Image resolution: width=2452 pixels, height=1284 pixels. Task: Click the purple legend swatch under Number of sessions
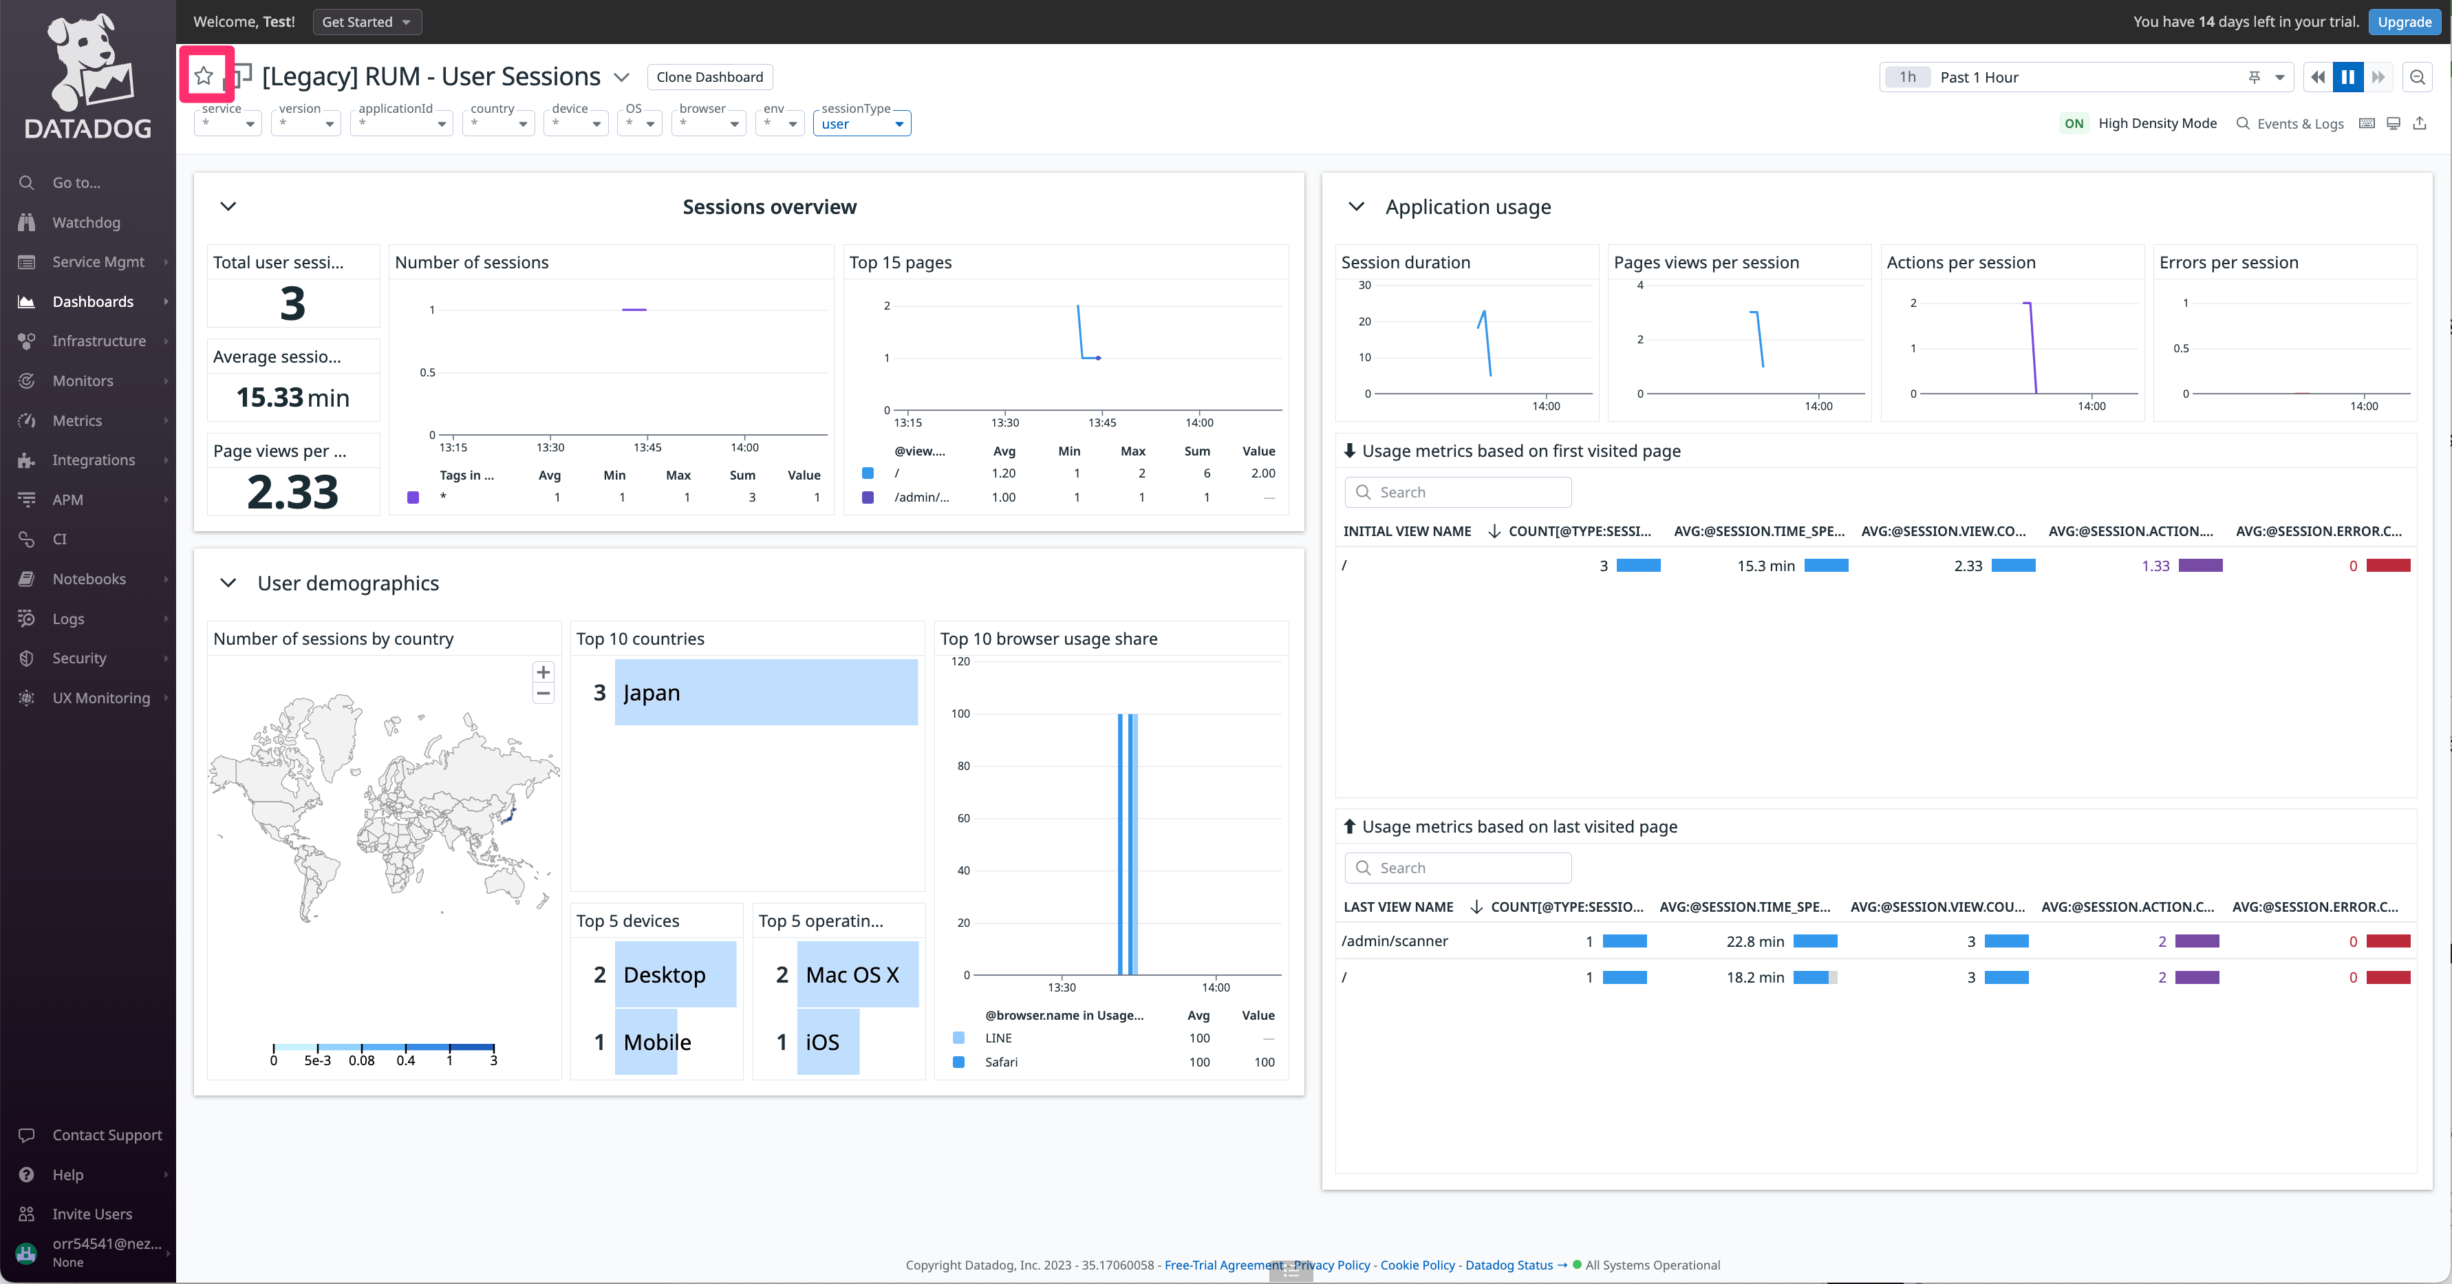click(x=413, y=497)
